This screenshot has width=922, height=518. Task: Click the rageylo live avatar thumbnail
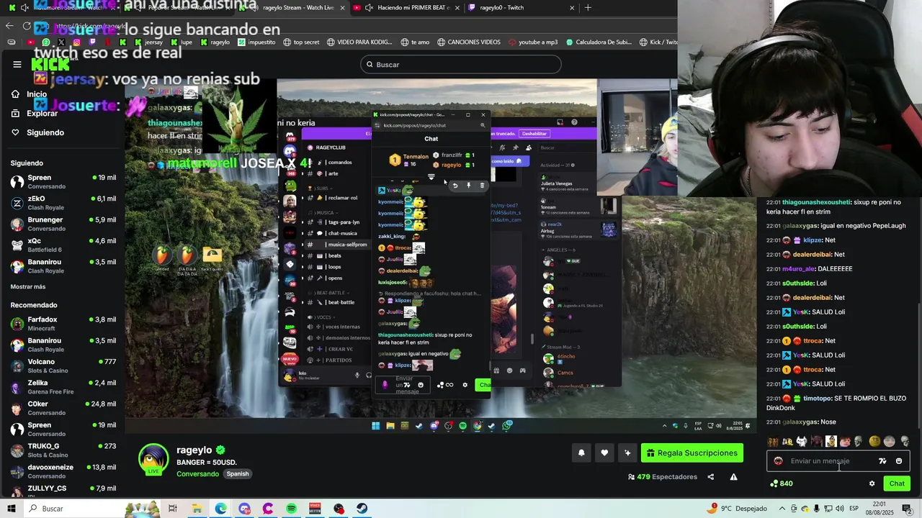(153, 460)
